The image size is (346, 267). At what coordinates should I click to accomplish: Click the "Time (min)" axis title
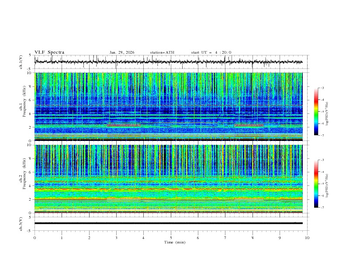pos(175,242)
